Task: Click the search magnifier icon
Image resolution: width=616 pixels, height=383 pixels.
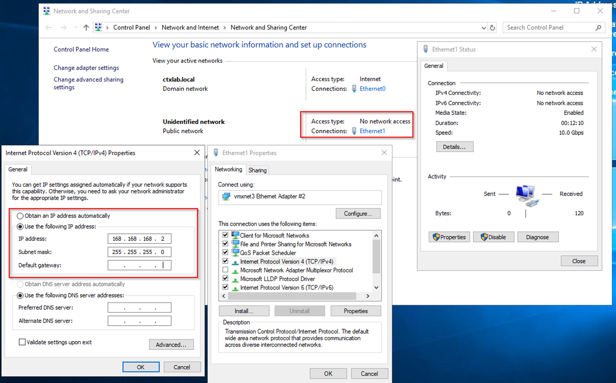Action: pyautogui.click(x=598, y=27)
